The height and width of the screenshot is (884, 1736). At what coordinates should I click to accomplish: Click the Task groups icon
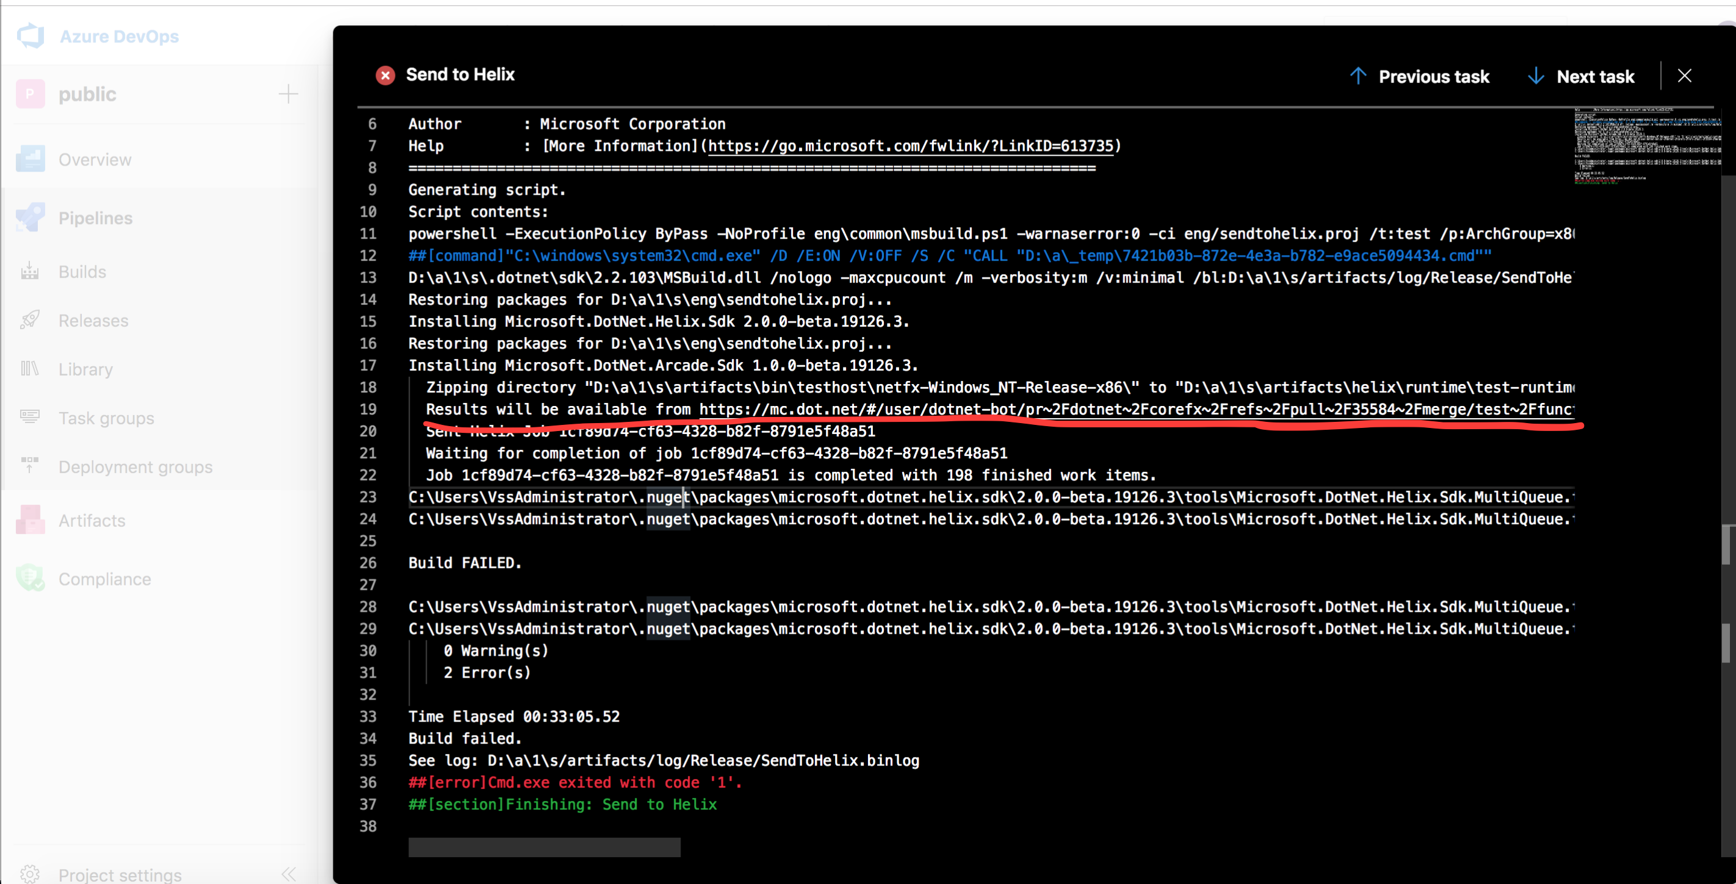(x=31, y=417)
